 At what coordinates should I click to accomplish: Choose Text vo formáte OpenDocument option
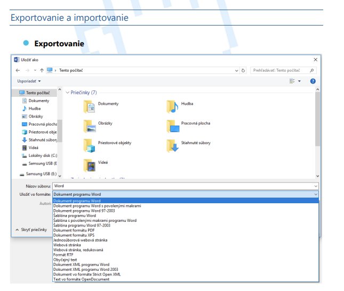coord(81,279)
